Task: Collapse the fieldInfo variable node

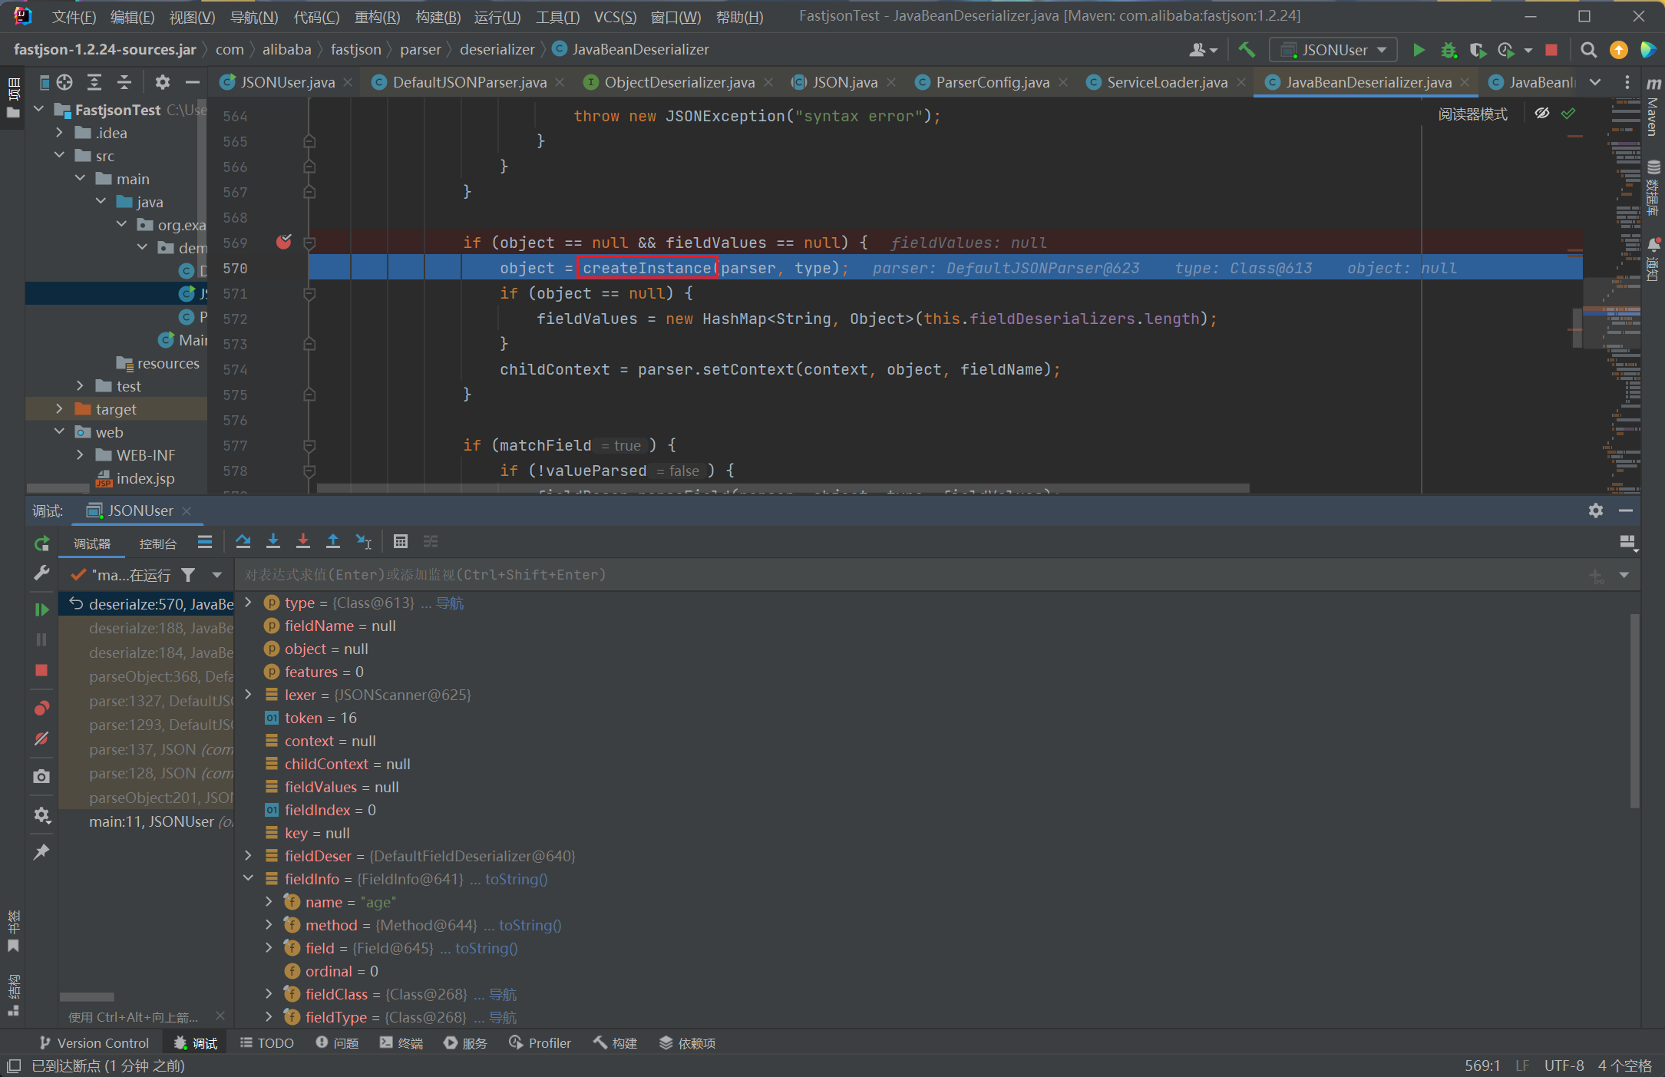Action: click(248, 878)
